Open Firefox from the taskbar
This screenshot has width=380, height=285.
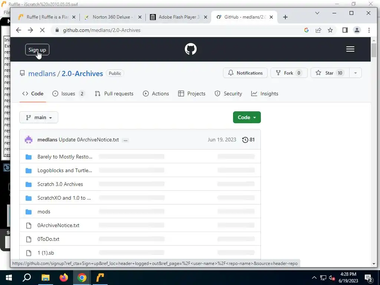pos(64,278)
